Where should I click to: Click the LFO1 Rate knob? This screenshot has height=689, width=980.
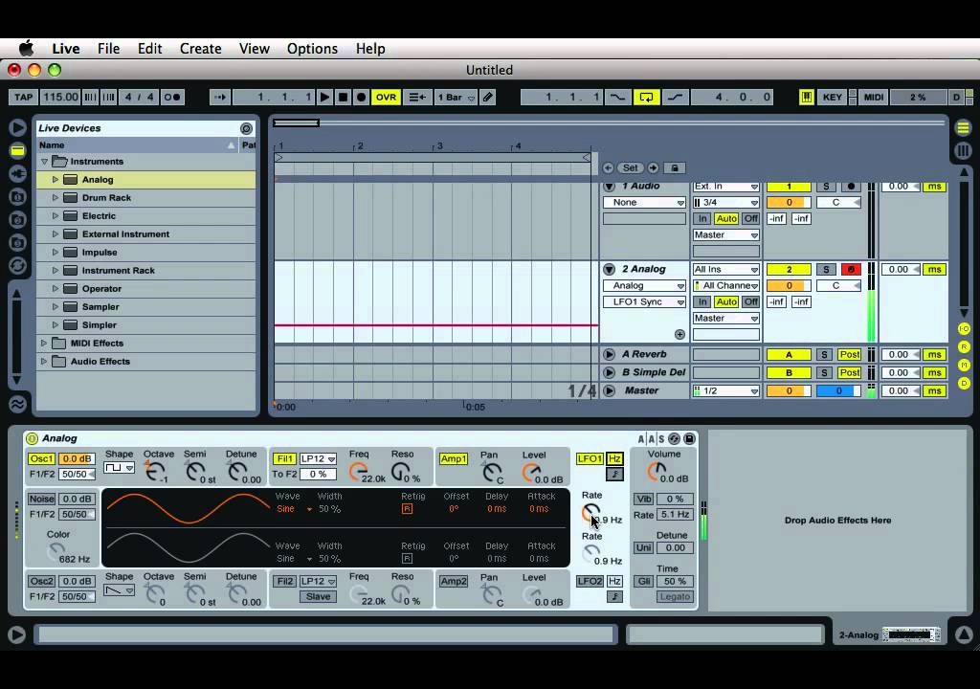click(x=590, y=513)
